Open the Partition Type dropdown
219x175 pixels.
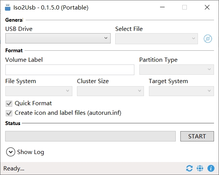pyautogui.click(x=177, y=69)
